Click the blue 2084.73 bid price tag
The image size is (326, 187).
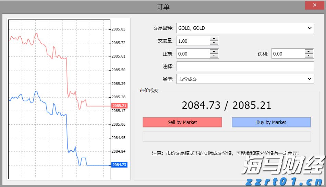(119, 165)
